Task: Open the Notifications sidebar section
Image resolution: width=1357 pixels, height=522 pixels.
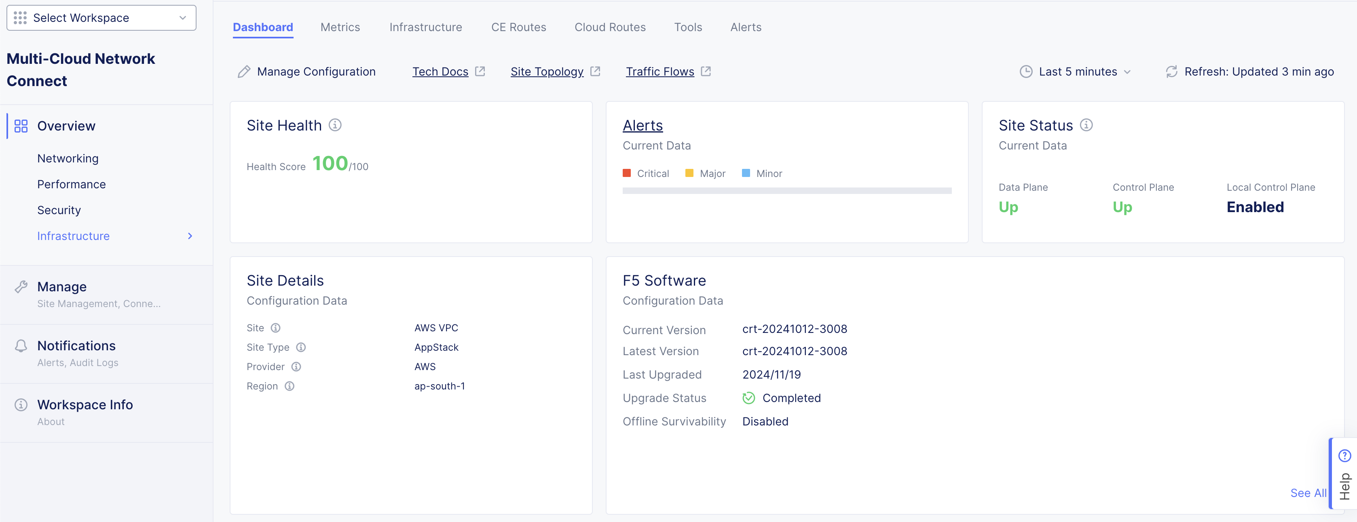Action: pyautogui.click(x=76, y=346)
